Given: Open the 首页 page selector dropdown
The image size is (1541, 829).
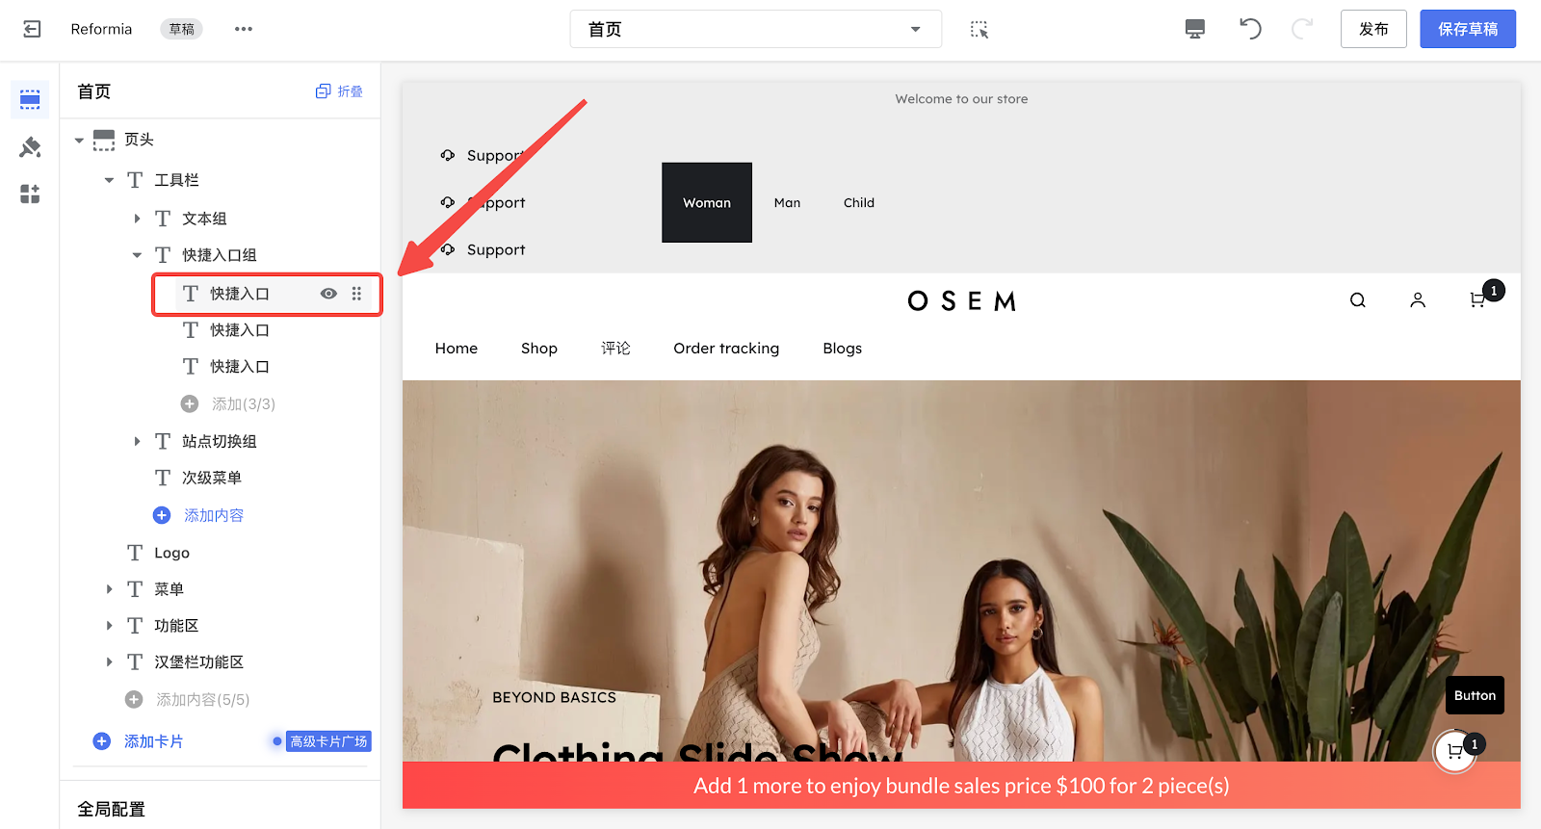Looking at the screenshot, I should tap(756, 29).
